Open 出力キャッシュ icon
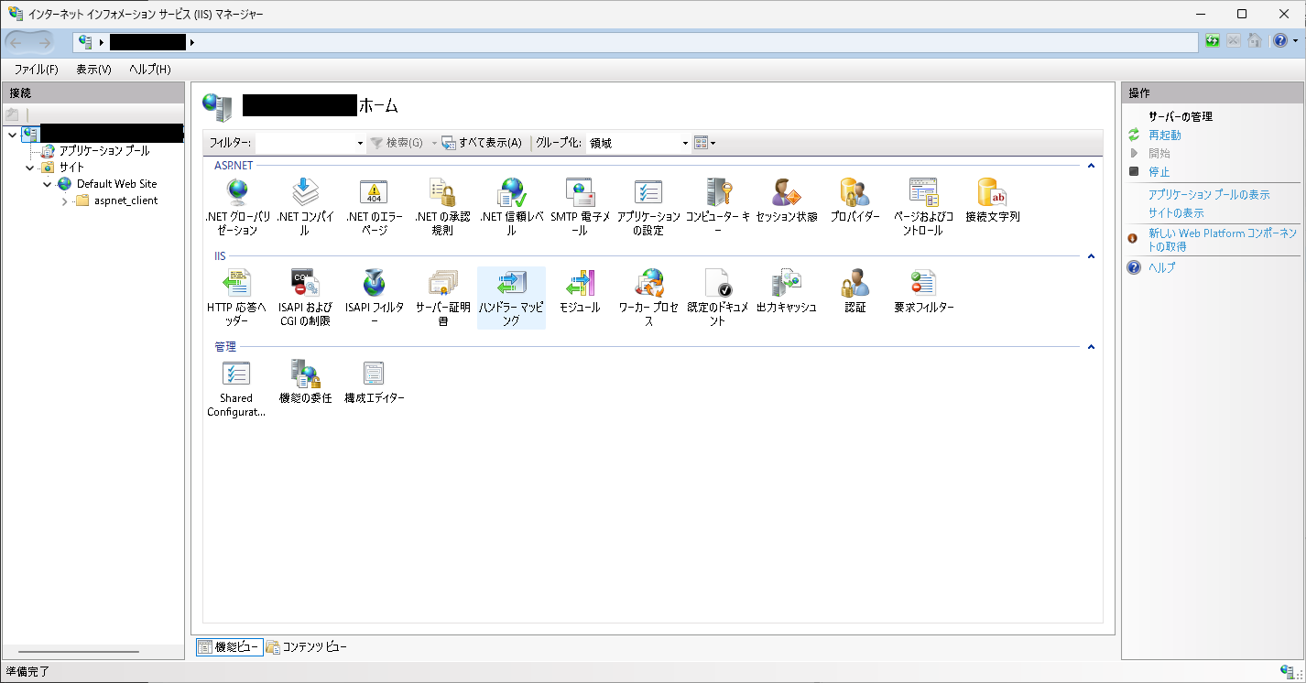The width and height of the screenshot is (1306, 683). click(787, 291)
